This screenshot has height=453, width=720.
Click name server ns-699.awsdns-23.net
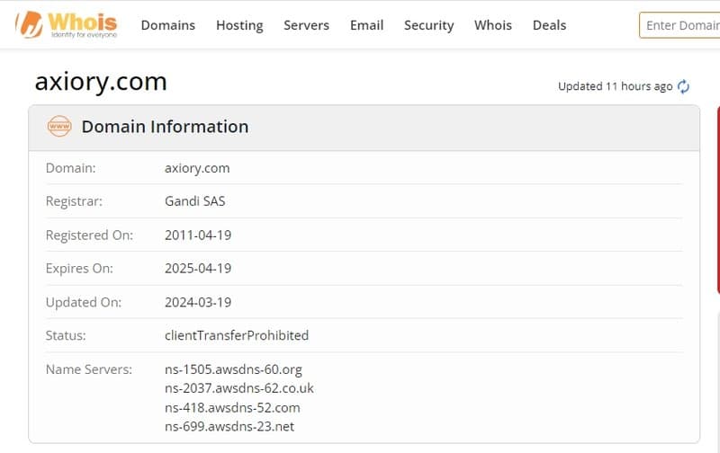click(229, 426)
